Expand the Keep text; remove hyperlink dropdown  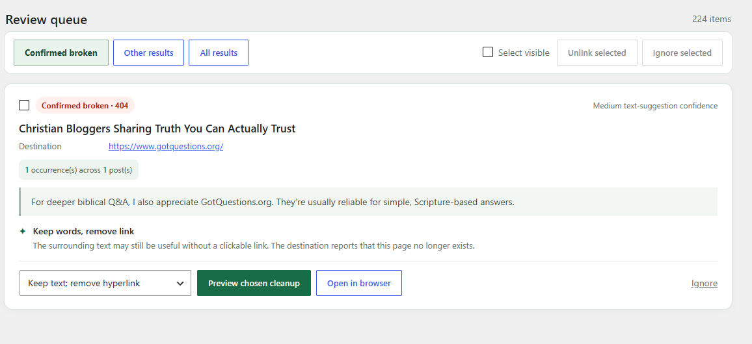coord(105,283)
